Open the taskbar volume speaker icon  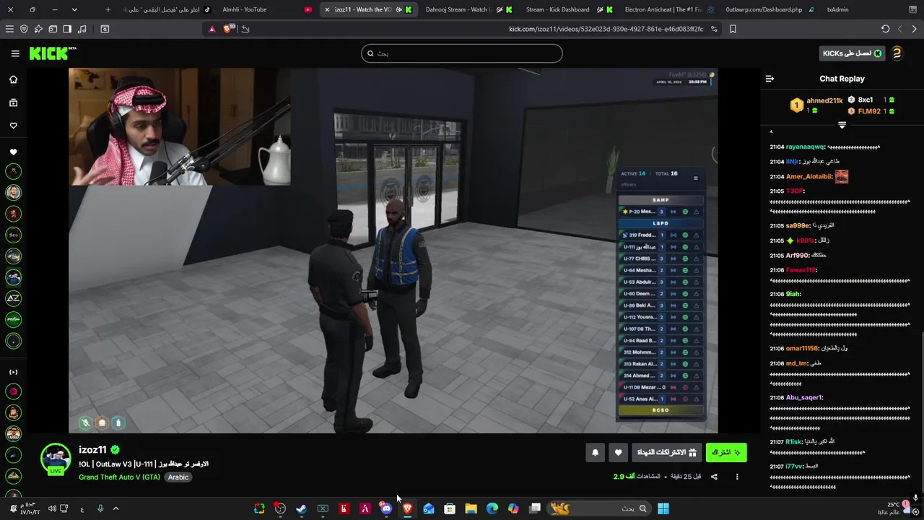52,508
